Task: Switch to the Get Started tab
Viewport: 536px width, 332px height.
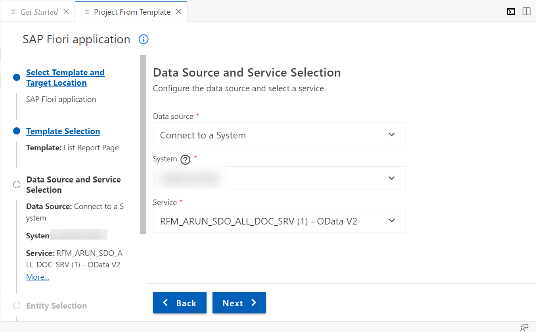Action: 39,12
